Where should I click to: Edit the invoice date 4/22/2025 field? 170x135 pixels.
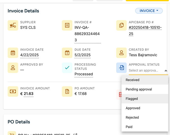coord(29,55)
